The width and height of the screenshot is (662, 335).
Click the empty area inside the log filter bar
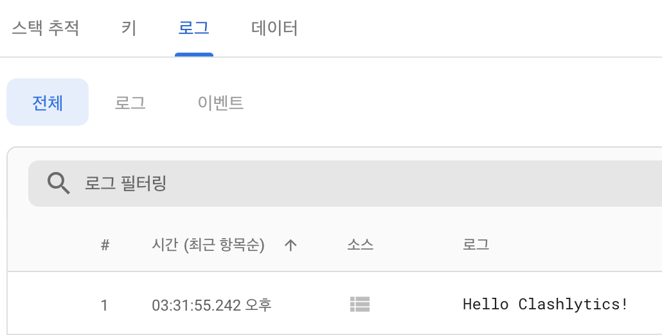414,184
